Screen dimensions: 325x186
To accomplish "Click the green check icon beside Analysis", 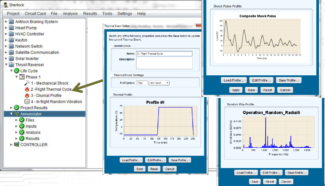I will [x=22, y=132].
